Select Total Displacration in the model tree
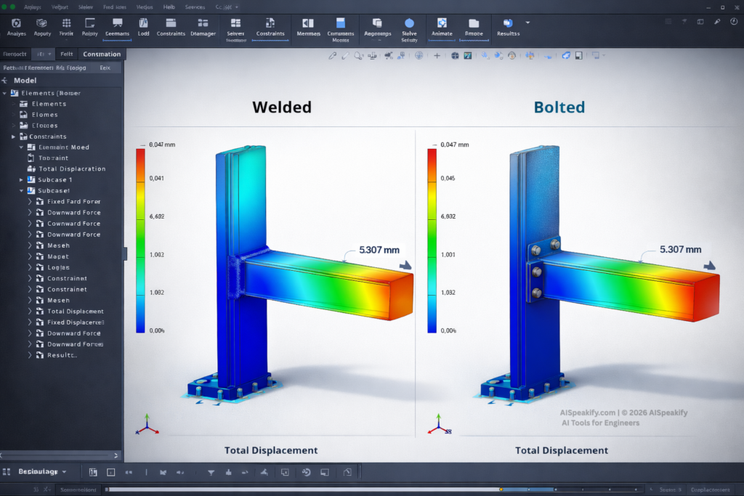This screenshot has width=744, height=496. 72,168
